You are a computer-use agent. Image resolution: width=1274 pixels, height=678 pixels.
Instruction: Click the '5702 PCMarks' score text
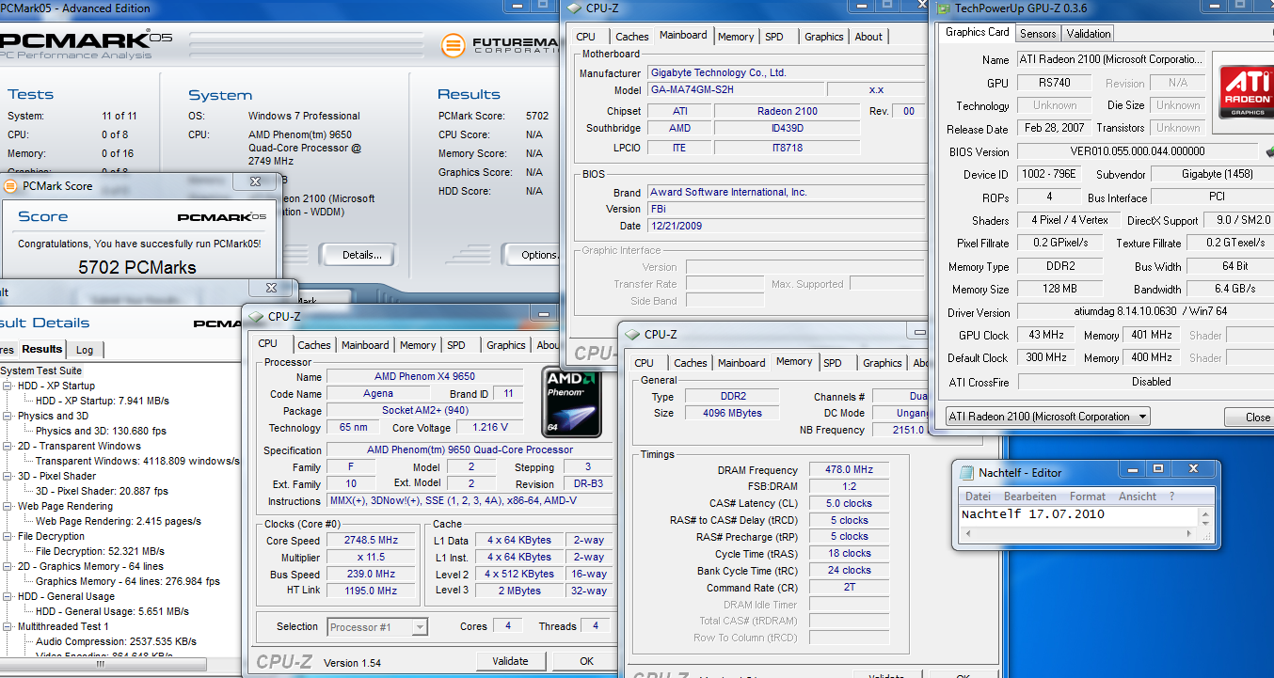point(137,268)
